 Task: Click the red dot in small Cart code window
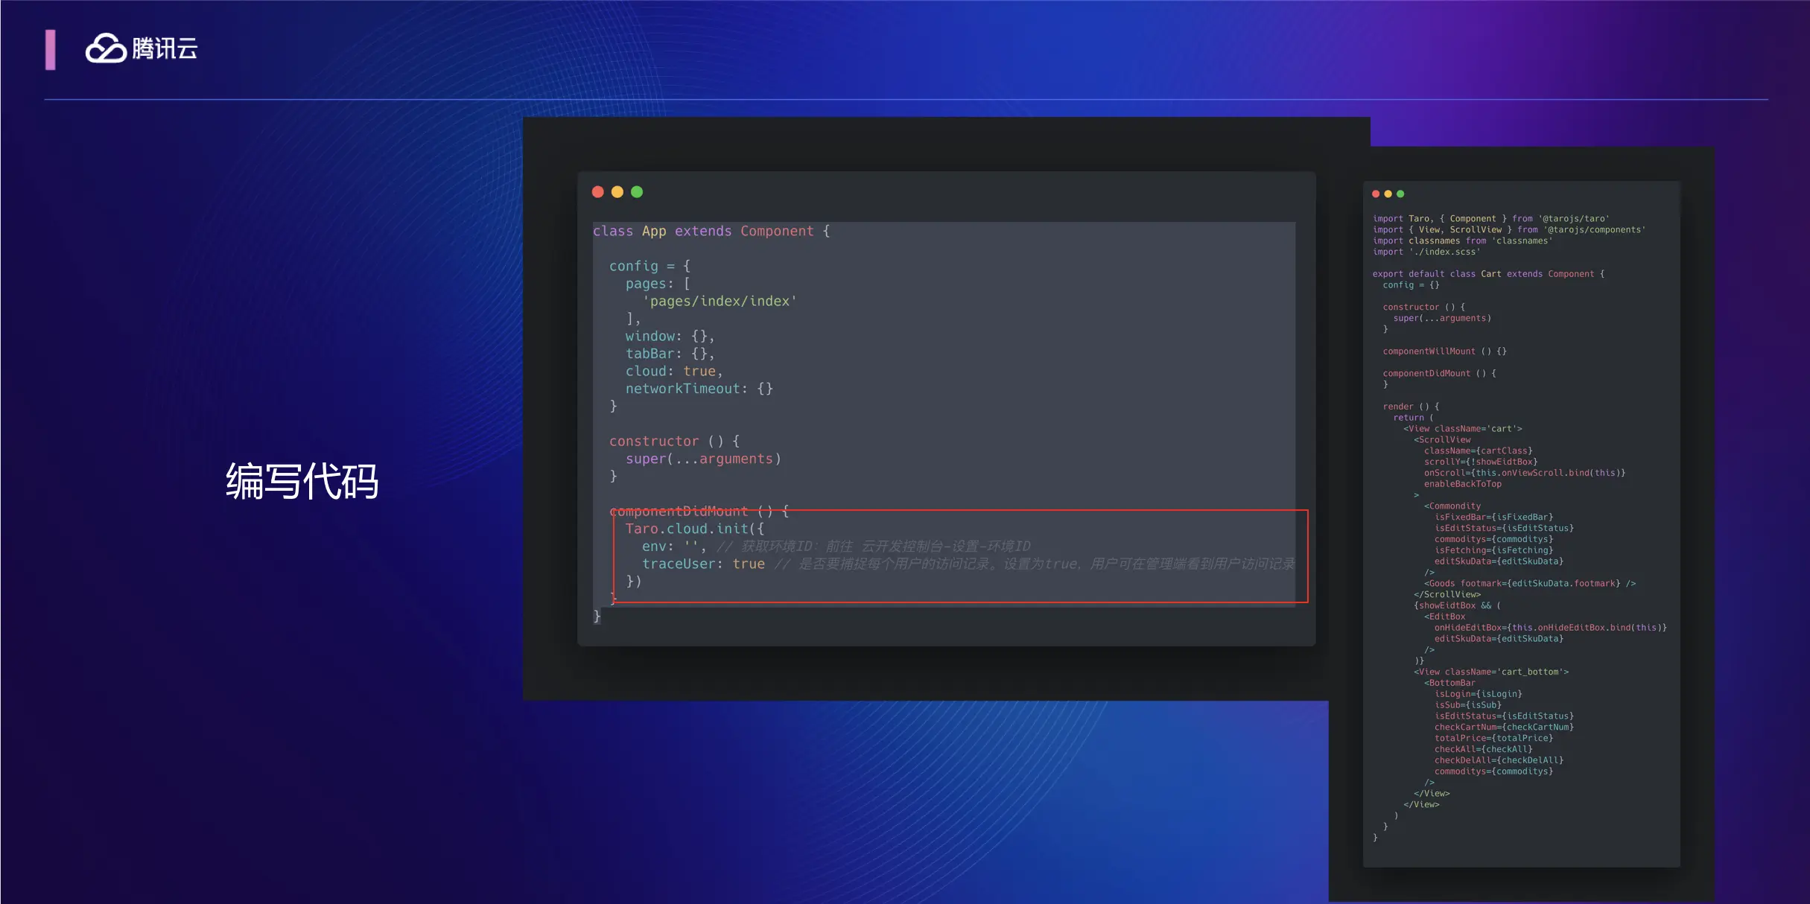coord(1376,194)
